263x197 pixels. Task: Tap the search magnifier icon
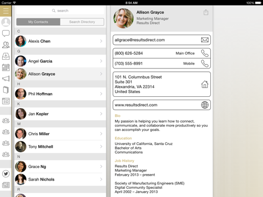pyautogui.click(x=54, y=10)
